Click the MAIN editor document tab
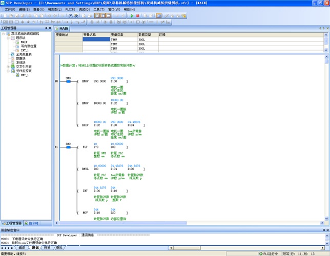This screenshot has height=256, width=330. pos(64,28)
